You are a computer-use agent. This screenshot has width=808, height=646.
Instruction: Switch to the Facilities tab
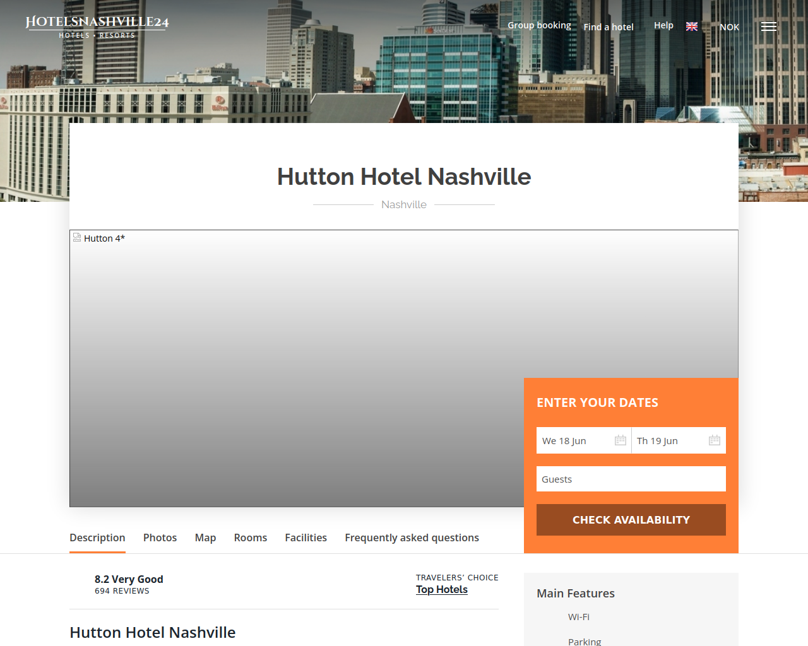306,537
